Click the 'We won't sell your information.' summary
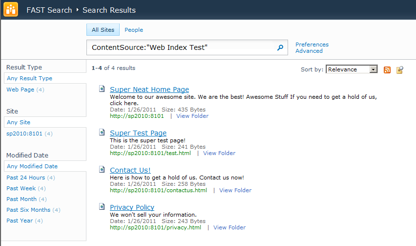The width and height of the screenshot is (416, 246). pyautogui.click(x=153, y=215)
